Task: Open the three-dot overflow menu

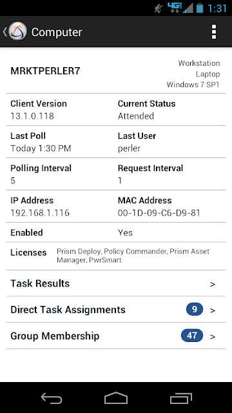Action: 214,32
